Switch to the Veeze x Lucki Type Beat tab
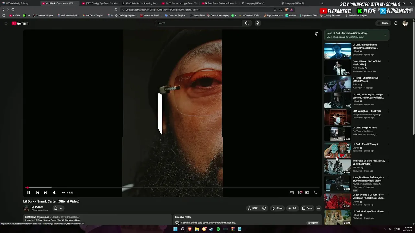 pos(180,3)
